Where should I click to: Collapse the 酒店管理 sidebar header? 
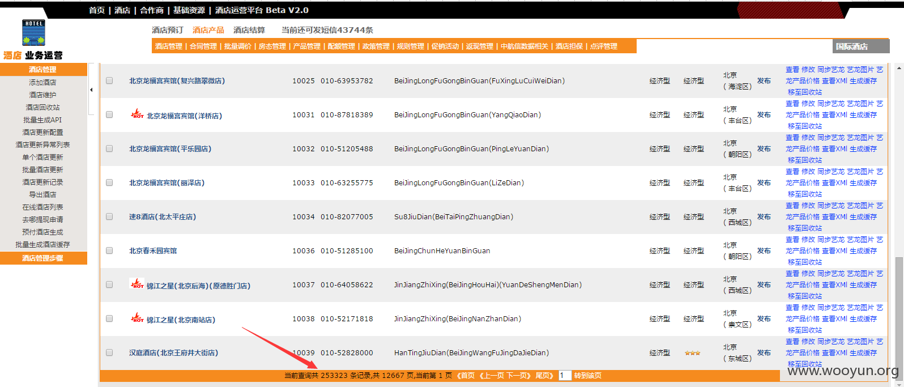tap(44, 69)
